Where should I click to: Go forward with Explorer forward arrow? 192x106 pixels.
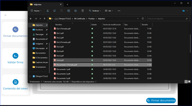(x=36, y=19)
